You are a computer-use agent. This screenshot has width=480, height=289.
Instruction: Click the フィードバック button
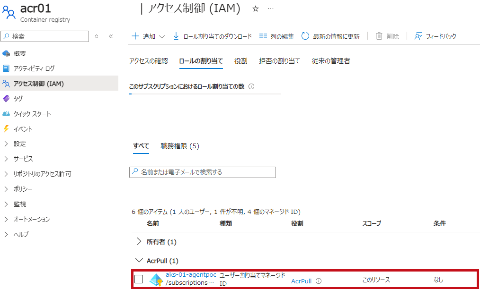pos(436,36)
